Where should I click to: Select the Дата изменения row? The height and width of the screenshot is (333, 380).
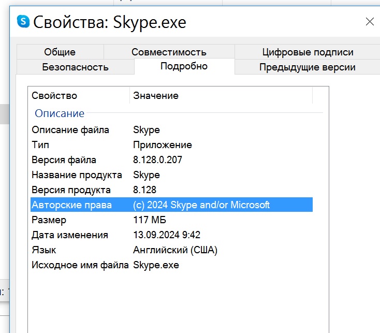point(171,235)
